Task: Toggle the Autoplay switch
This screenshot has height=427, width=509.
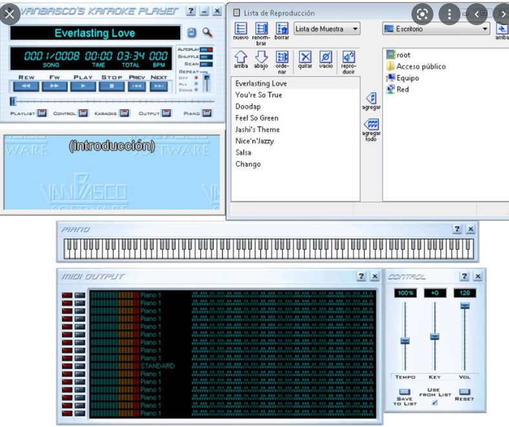Action: 206,49
